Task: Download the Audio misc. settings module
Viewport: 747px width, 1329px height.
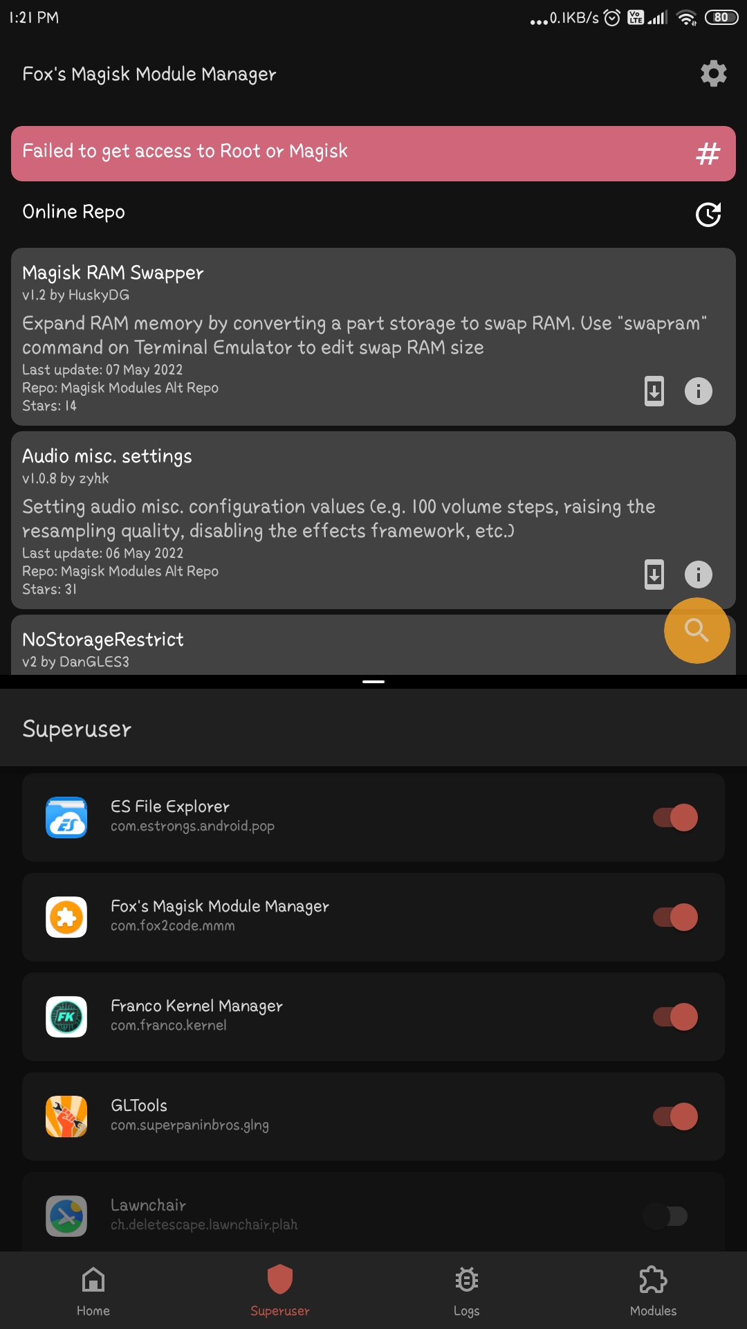Action: coord(653,575)
